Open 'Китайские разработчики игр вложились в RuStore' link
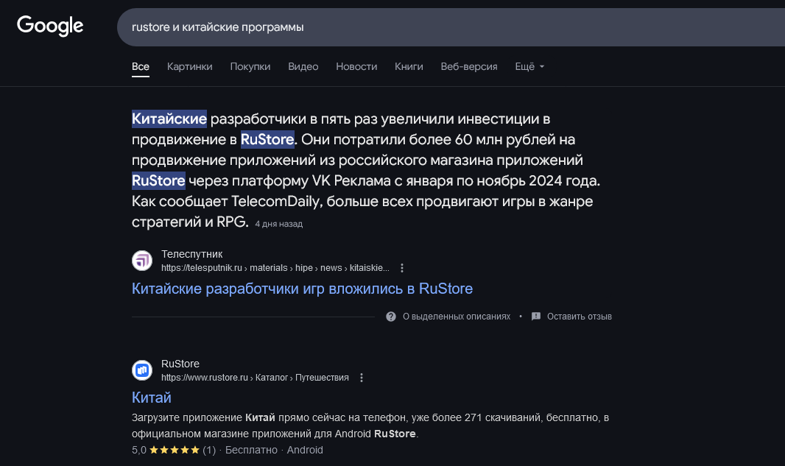The height and width of the screenshot is (466, 785). point(302,289)
